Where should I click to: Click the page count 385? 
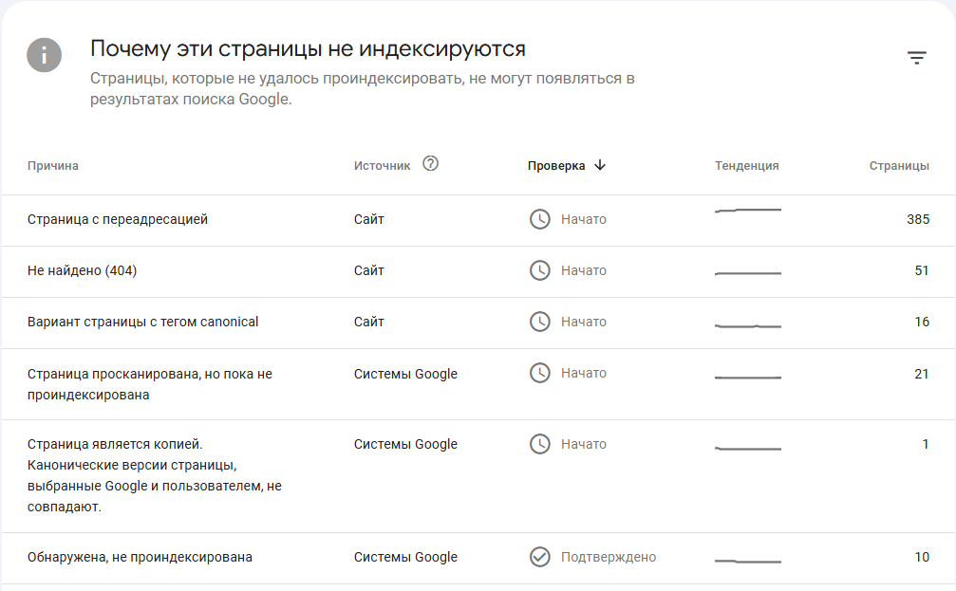(x=918, y=219)
